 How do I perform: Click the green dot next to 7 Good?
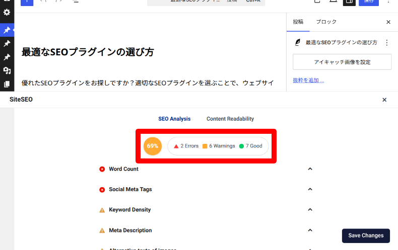click(241, 146)
